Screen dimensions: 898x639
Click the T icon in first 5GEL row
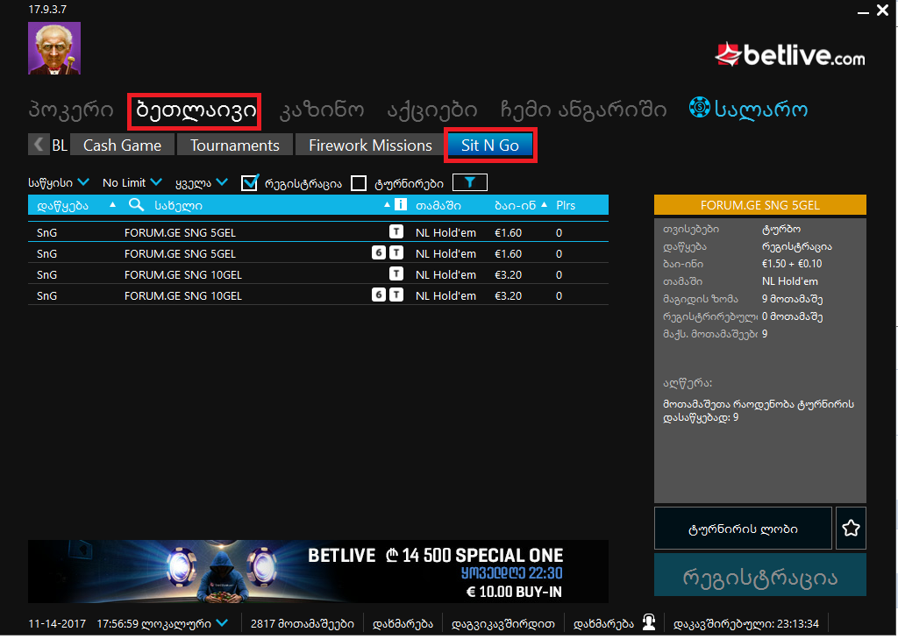tap(396, 231)
